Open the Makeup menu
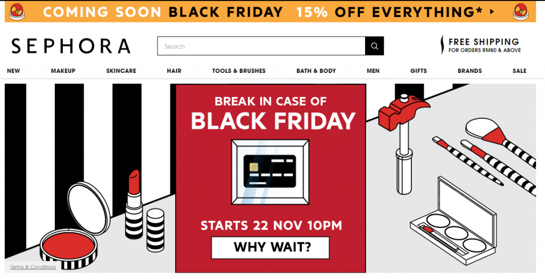This screenshot has width=545, height=279. (x=63, y=71)
